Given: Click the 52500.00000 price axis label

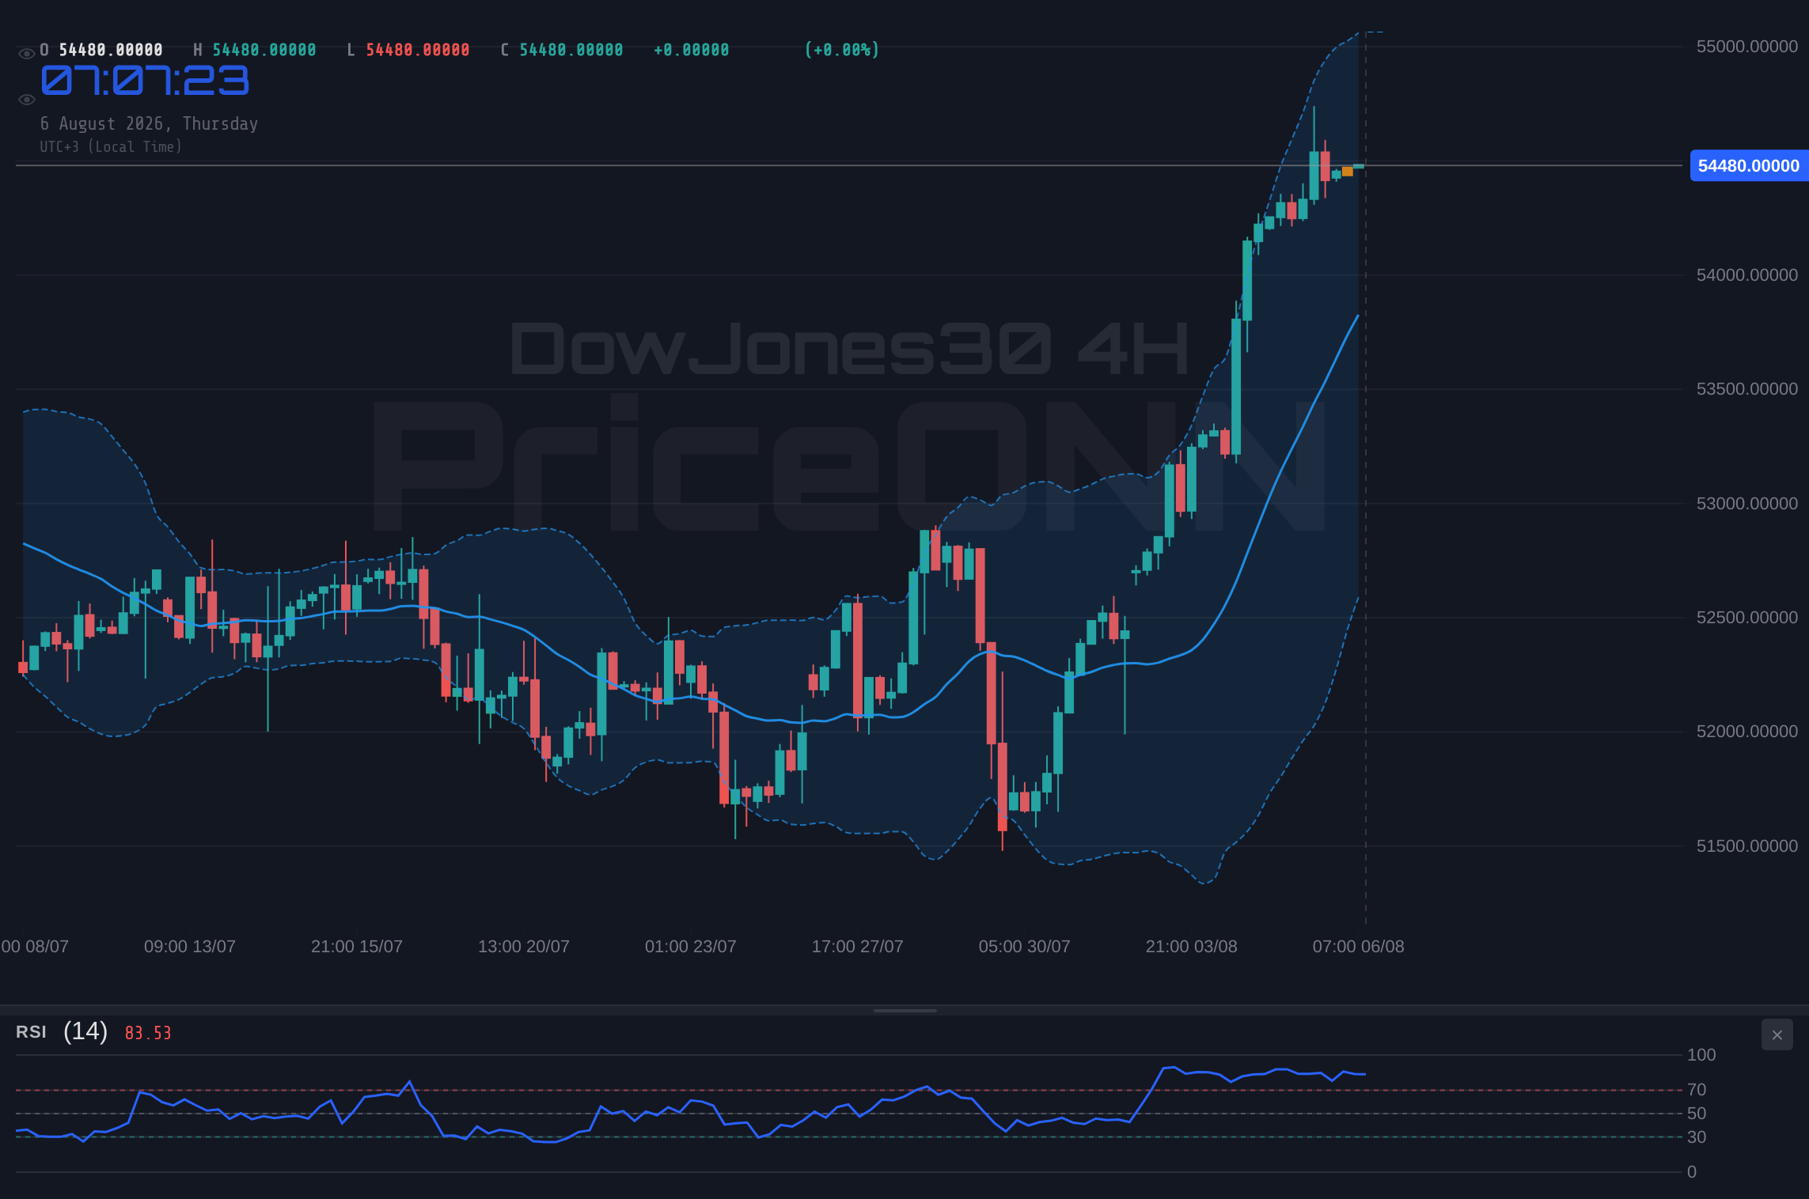Looking at the screenshot, I should tap(1747, 618).
